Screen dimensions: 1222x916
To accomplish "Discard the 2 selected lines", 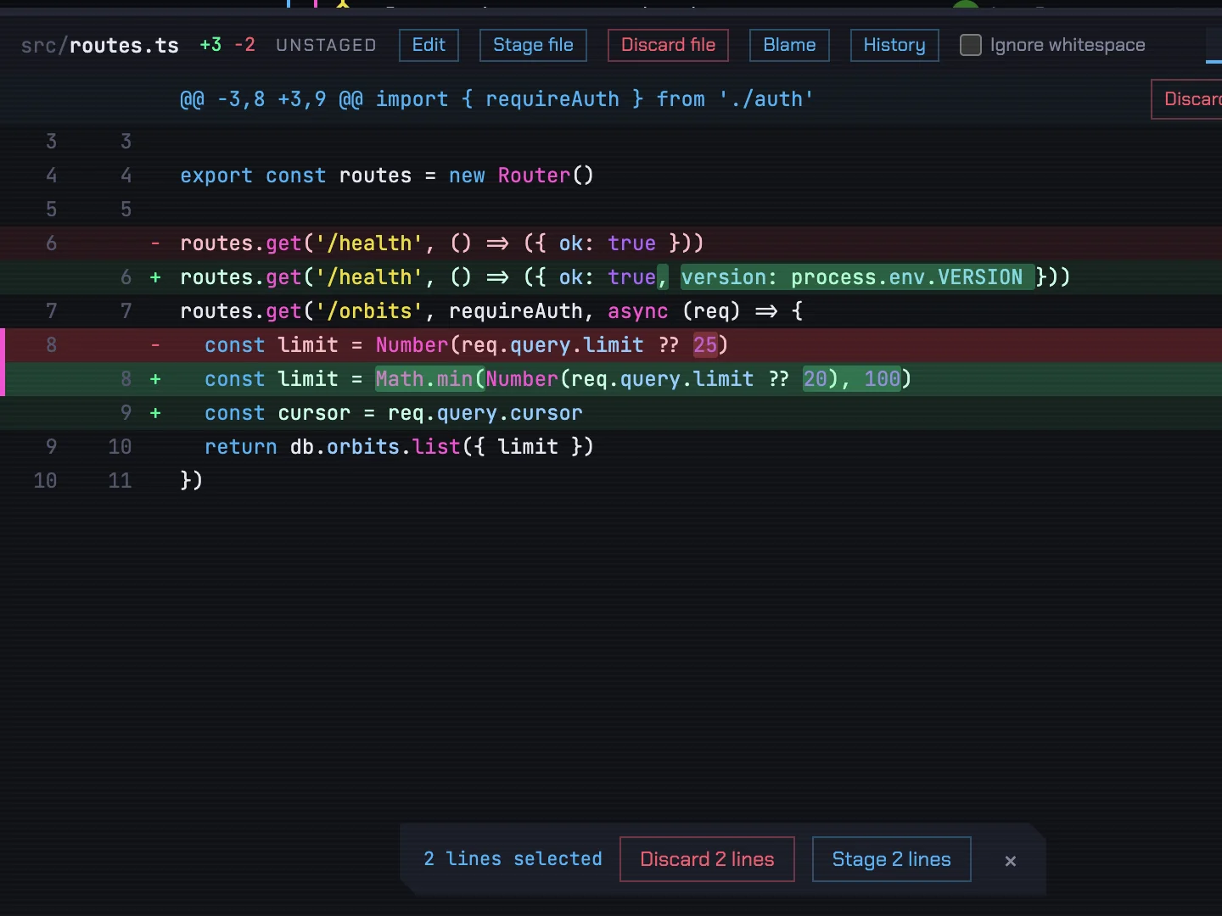I will click(707, 859).
